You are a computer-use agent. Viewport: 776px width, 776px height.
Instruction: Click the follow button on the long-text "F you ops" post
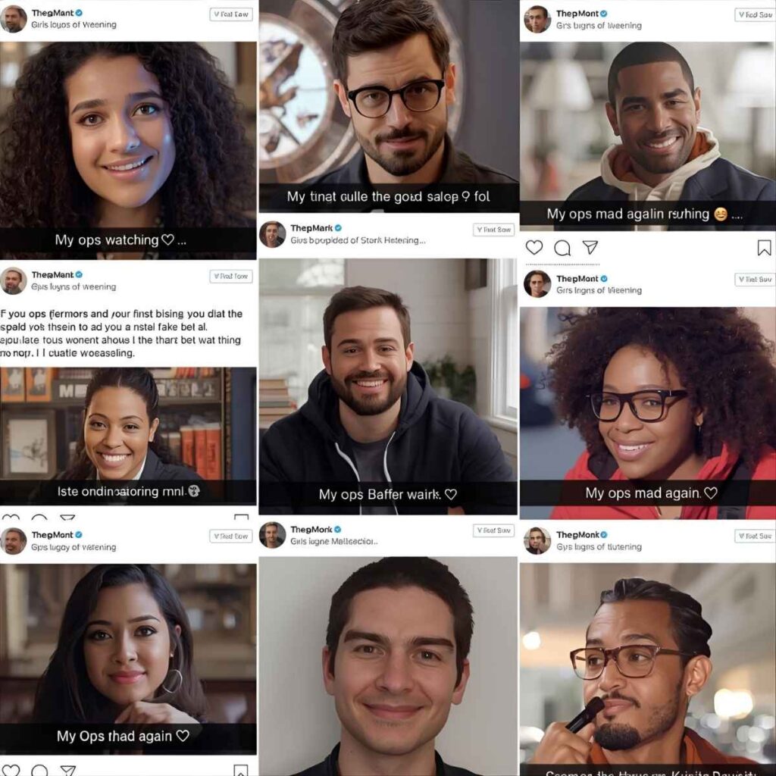click(231, 276)
